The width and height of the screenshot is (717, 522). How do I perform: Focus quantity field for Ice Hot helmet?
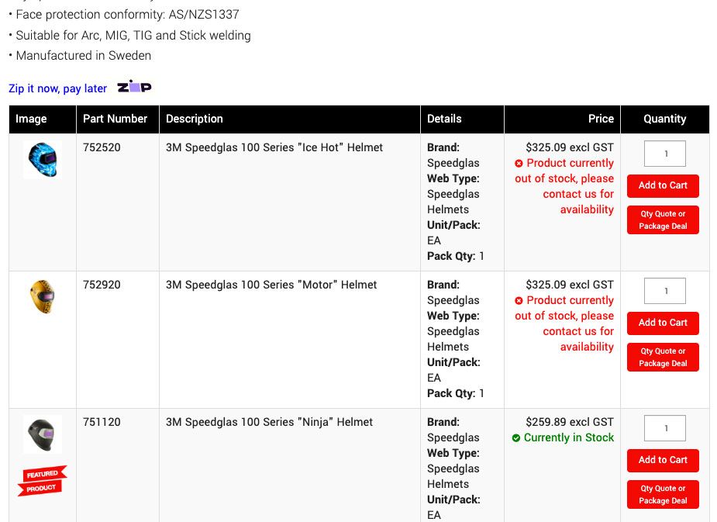pos(665,154)
